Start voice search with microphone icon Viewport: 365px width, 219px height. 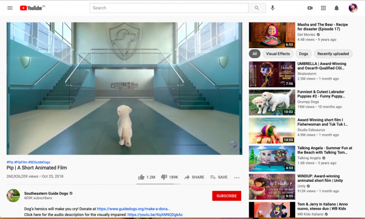[x=273, y=8]
